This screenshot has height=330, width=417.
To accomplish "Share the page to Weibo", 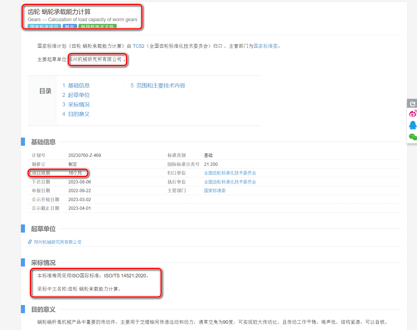I will pyautogui.click(x=412, y=113).
